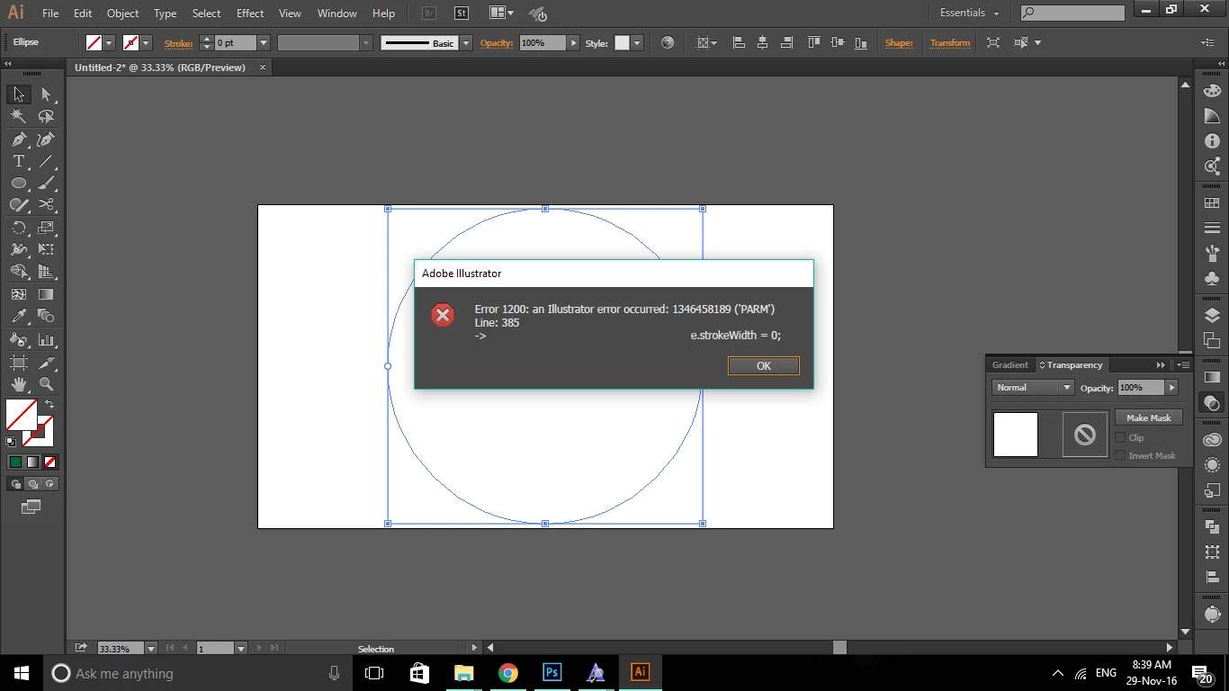Click the Stroke link
Image resolution: width=1229 pixels, height=691 pixels.
click(x=178, y=42)
